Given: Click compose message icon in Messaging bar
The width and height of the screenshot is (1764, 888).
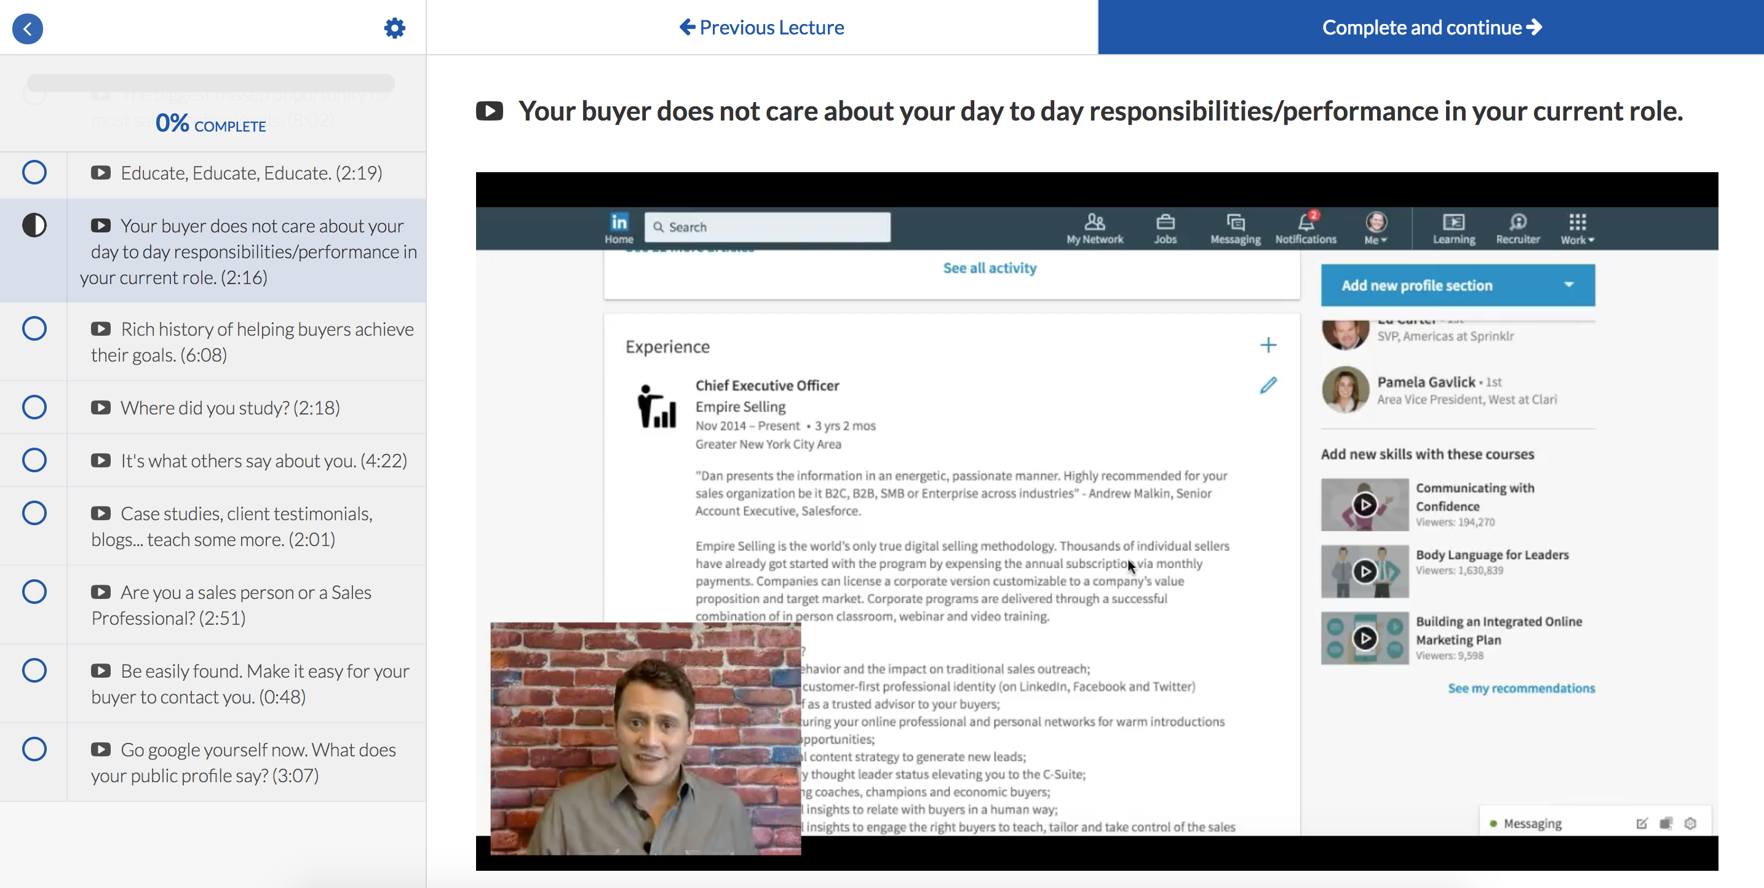Looking at the screenshot, I should click(1642, 823).
